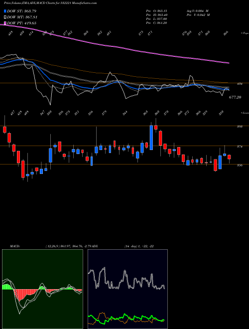Click the 'Pre L: 357.00' value

pos(156,19)
